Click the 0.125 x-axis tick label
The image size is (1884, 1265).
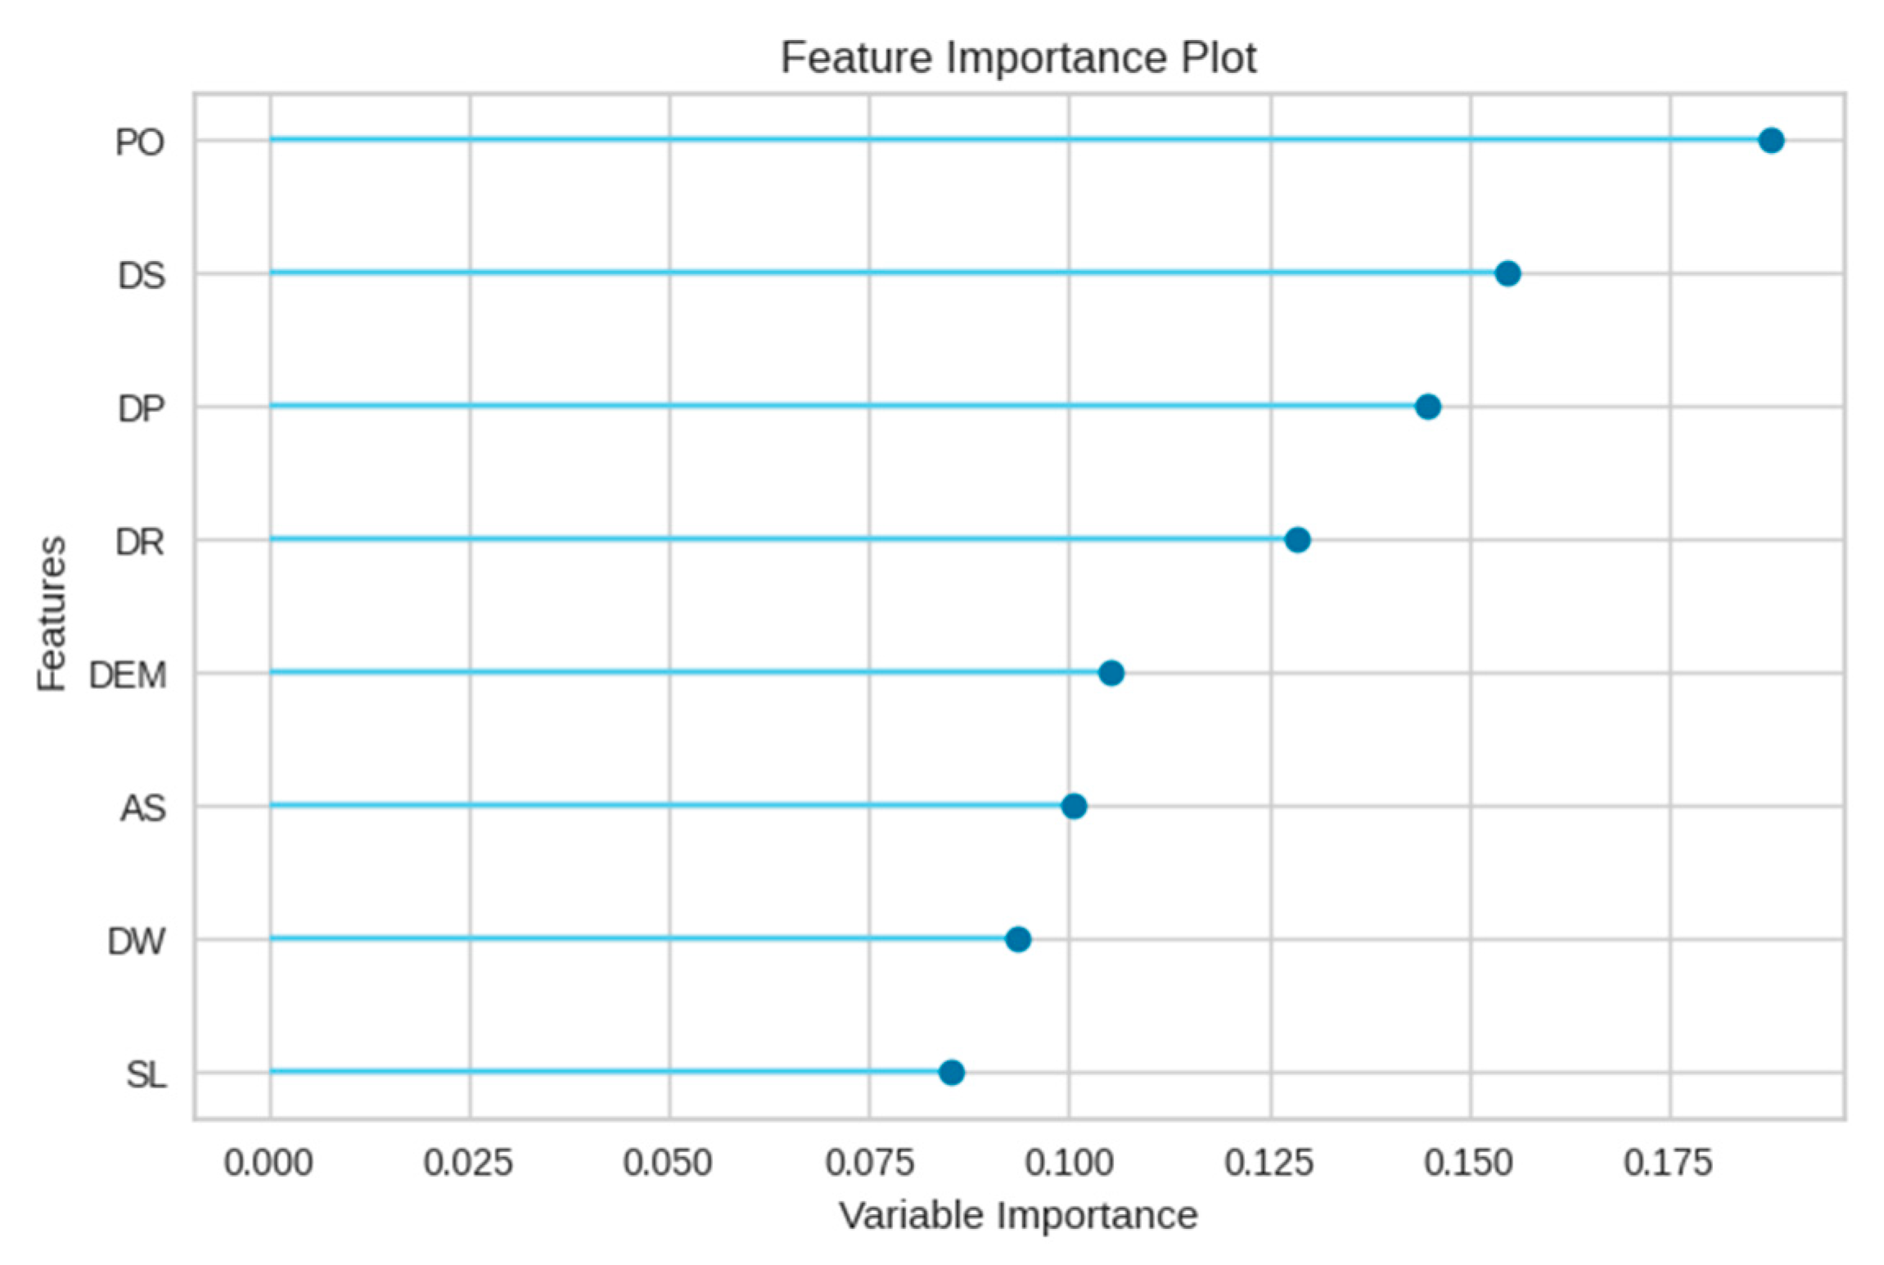[x=1269, y=1164]
